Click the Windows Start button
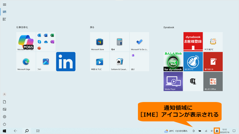 click(4, 131)
